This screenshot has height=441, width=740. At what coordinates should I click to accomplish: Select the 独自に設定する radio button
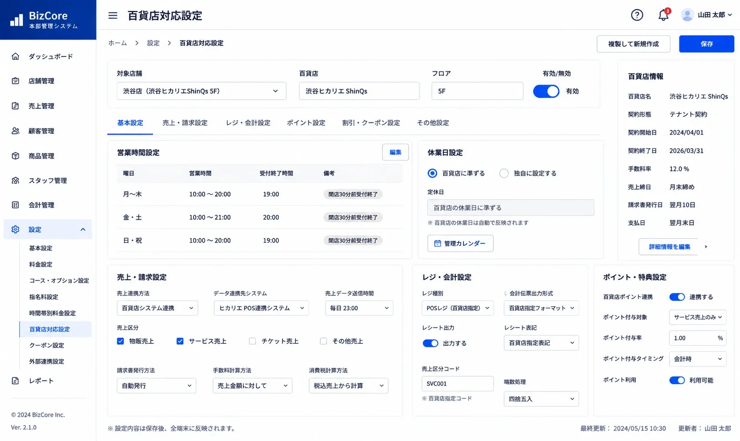(x=504, y=173)
